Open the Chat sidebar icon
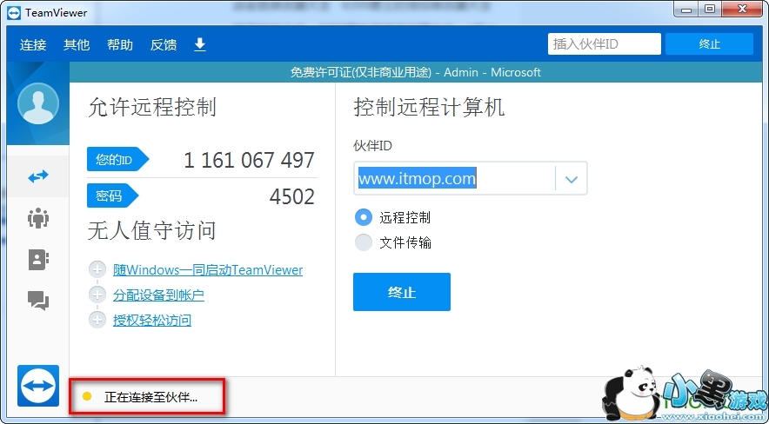The height and width of the screenshot is (424, 769). coord(38,300)
